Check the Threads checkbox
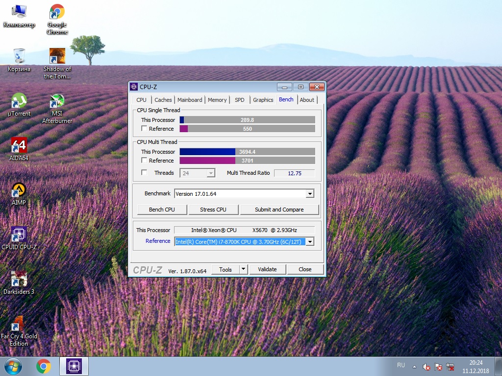Screen dimensions: 502x376 tap(144, 173)
